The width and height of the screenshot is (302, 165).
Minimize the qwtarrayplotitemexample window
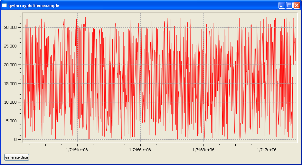(281, 5)
